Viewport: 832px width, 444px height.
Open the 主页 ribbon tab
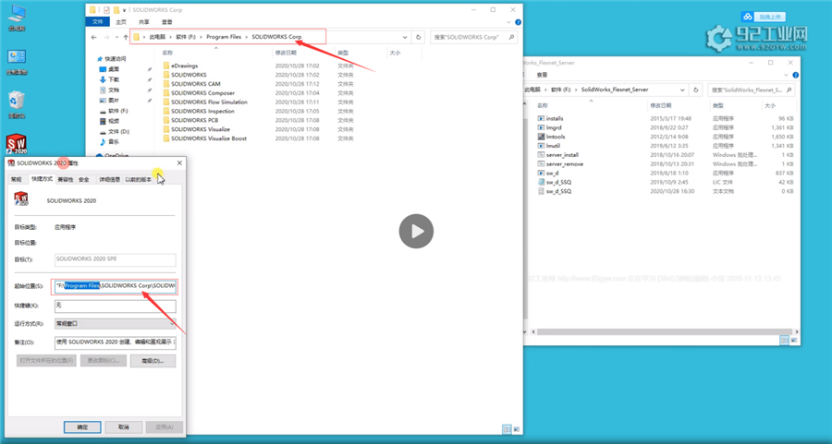(x=121, y=22)
